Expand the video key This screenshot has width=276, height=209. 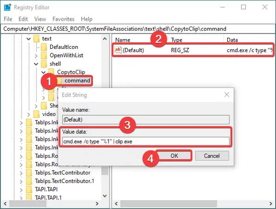pos(29,114)
